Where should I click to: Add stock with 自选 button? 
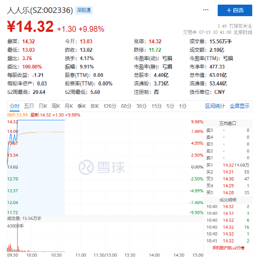(235, 10)
